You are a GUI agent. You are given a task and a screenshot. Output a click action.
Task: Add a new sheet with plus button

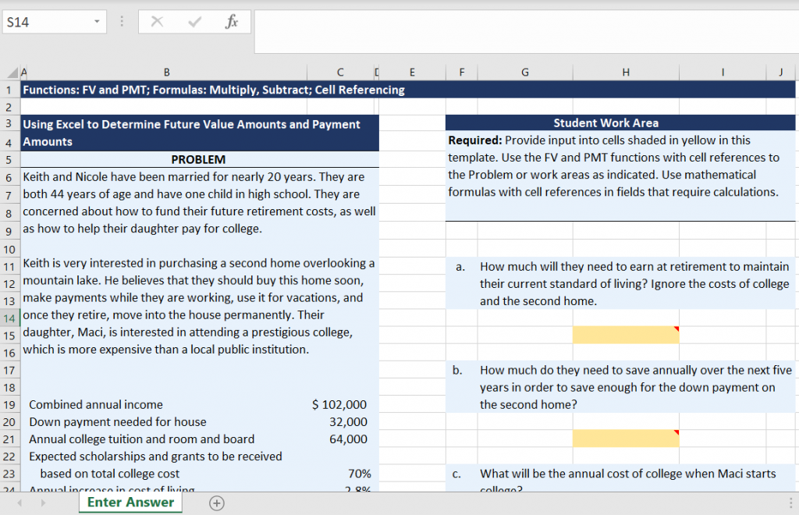[x=217, y=503]
